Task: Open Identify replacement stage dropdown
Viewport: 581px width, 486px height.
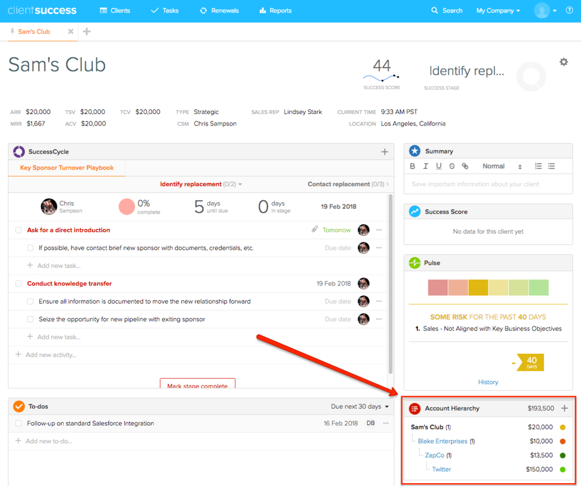Action: (201, 184)
